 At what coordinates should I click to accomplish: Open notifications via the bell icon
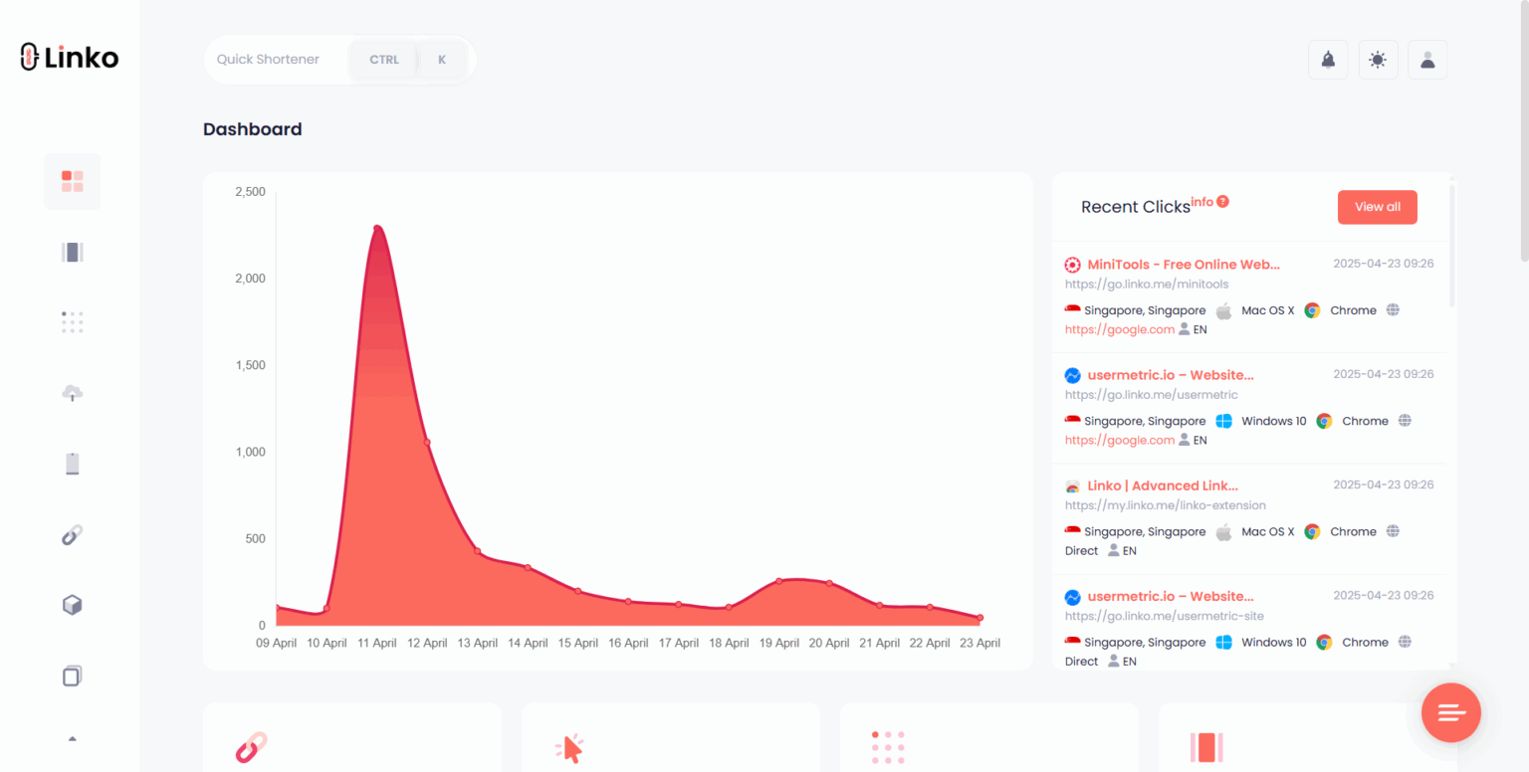[x=1328, y=59]
